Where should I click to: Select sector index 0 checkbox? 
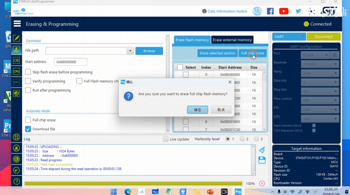tap(186, 75)
